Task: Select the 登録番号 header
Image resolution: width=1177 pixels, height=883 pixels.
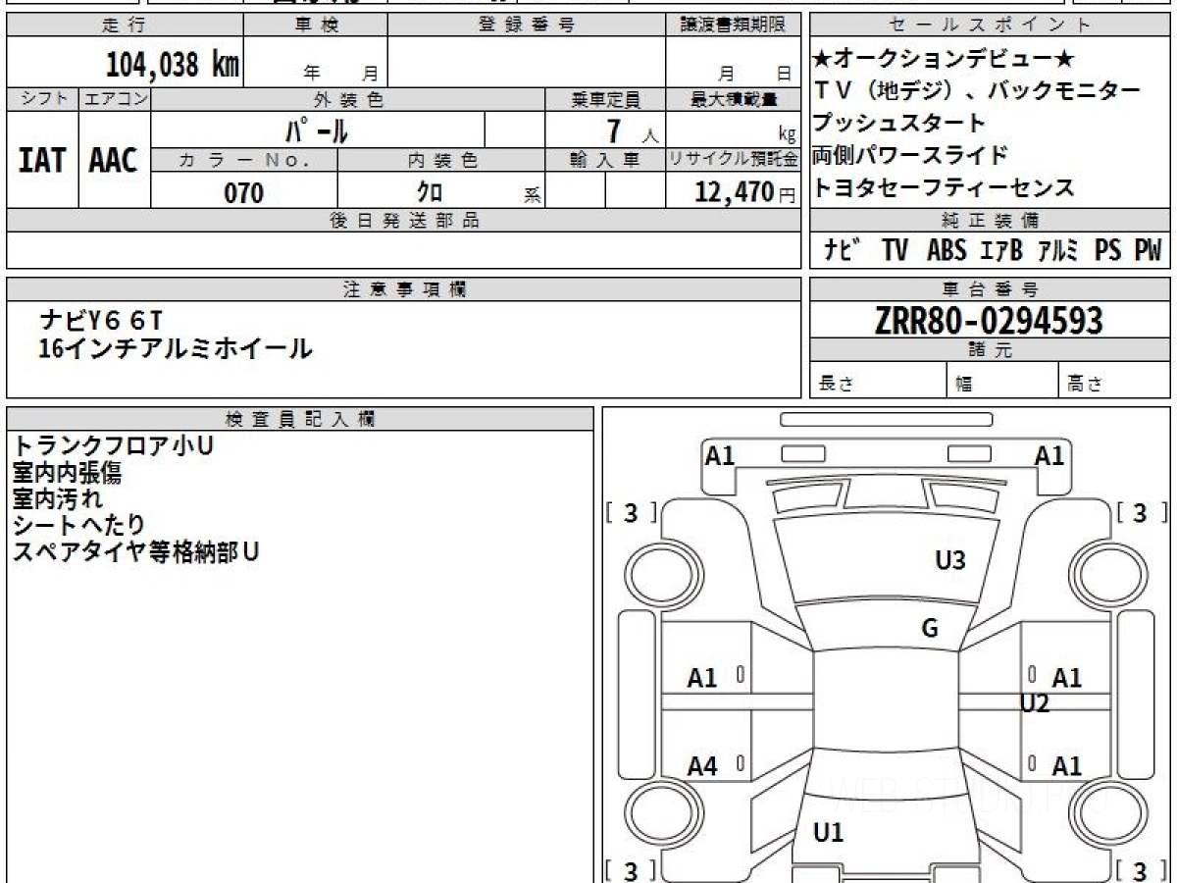Action: (527, 26)
